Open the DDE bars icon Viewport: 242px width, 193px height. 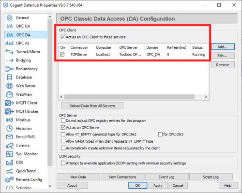[9, 163]
